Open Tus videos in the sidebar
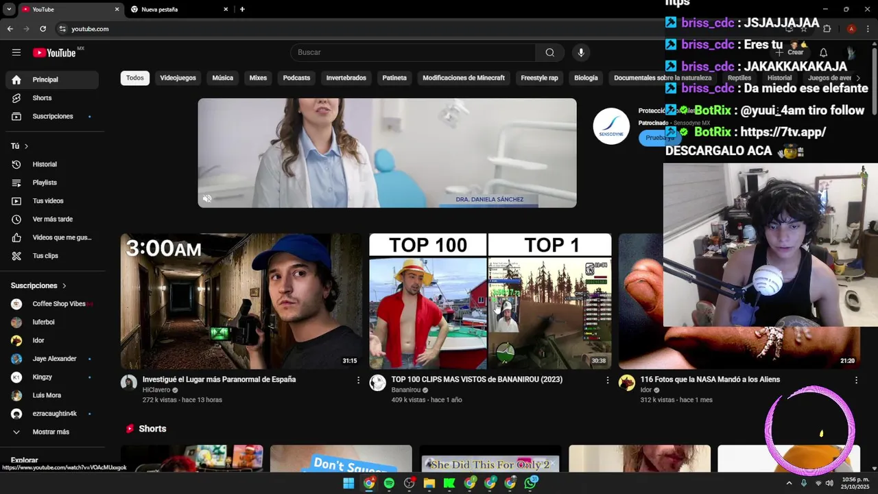 (52, 201)
